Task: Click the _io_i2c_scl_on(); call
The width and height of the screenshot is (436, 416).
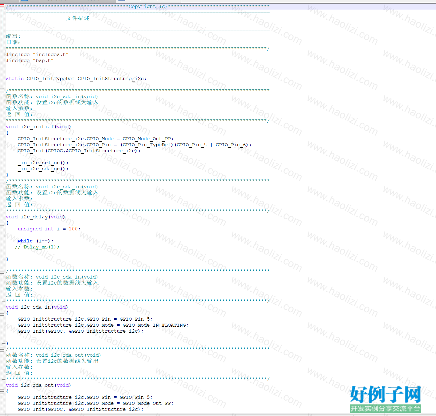Action: click(x=43, y=163)
